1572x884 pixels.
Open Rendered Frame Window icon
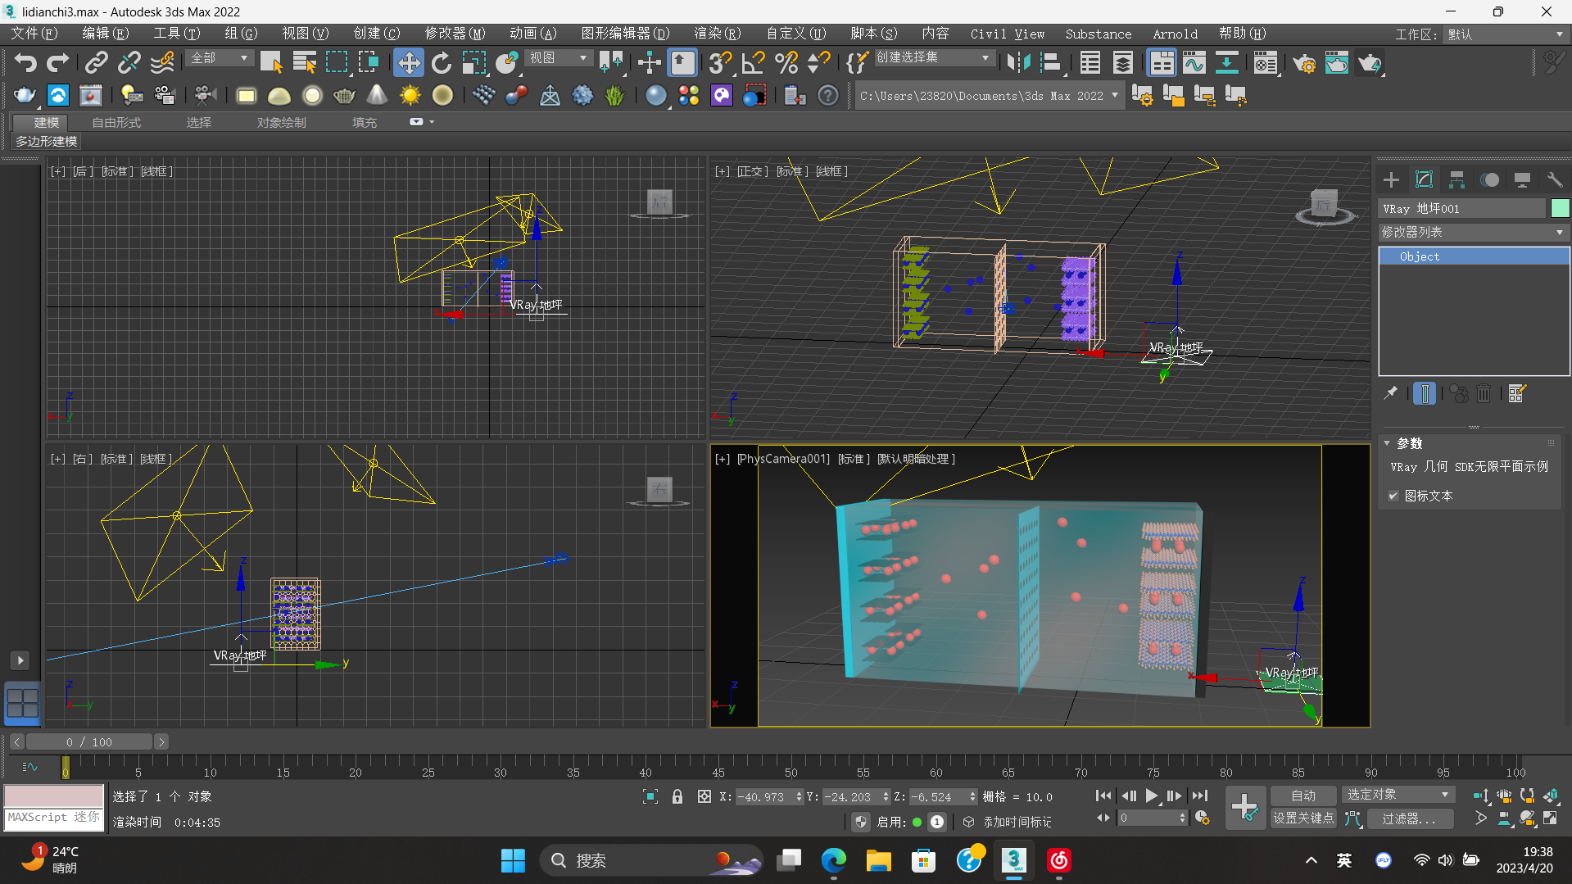pyautogui.click(x=1337, y=63)
